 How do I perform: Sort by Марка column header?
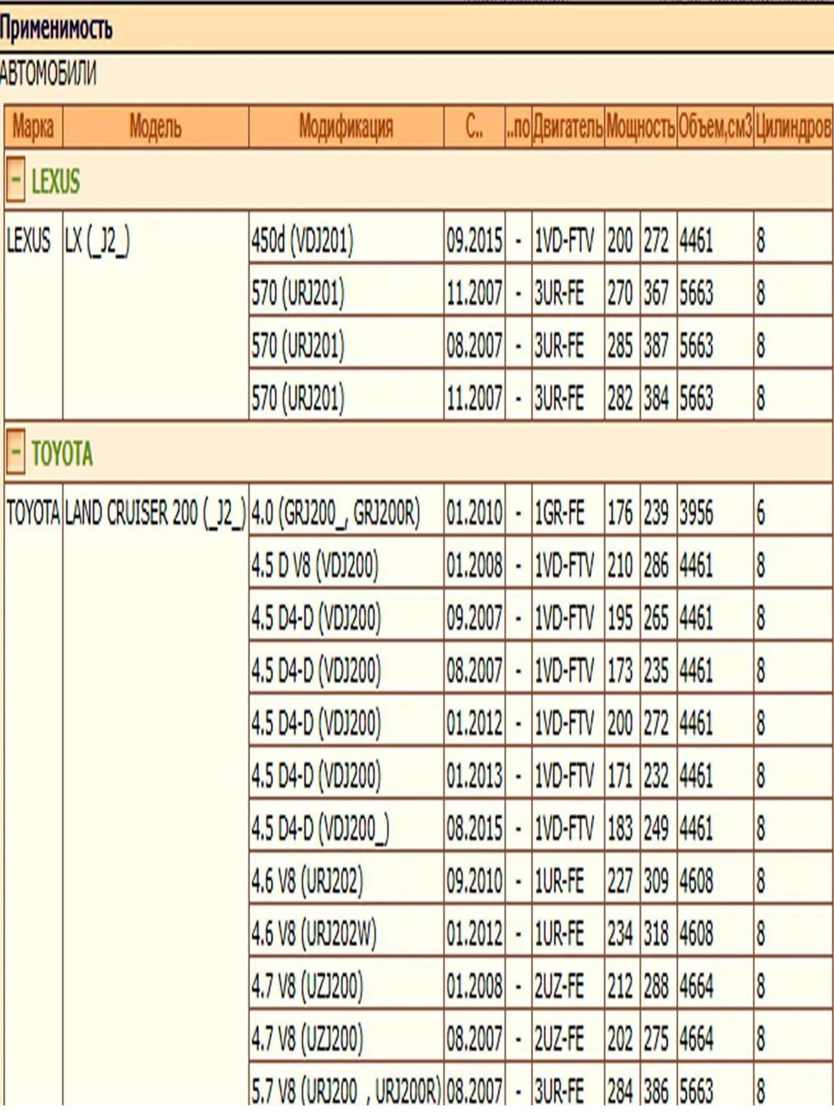click(x=33, y=127)
